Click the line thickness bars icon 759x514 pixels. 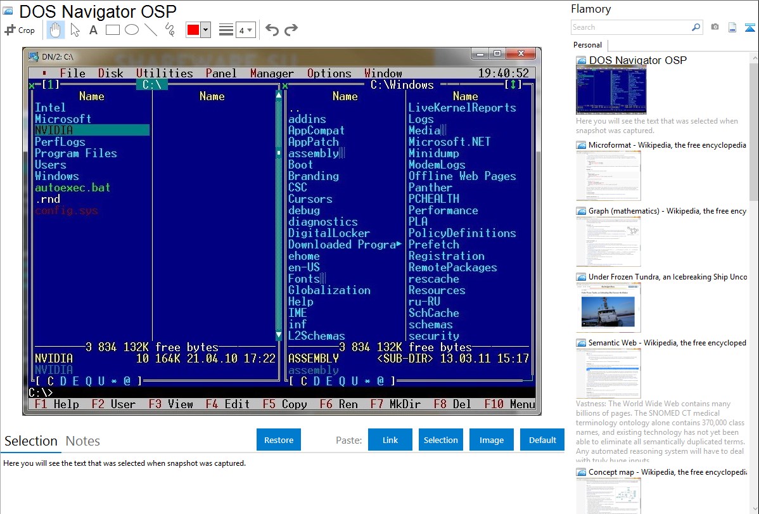(x=226, y=30)
